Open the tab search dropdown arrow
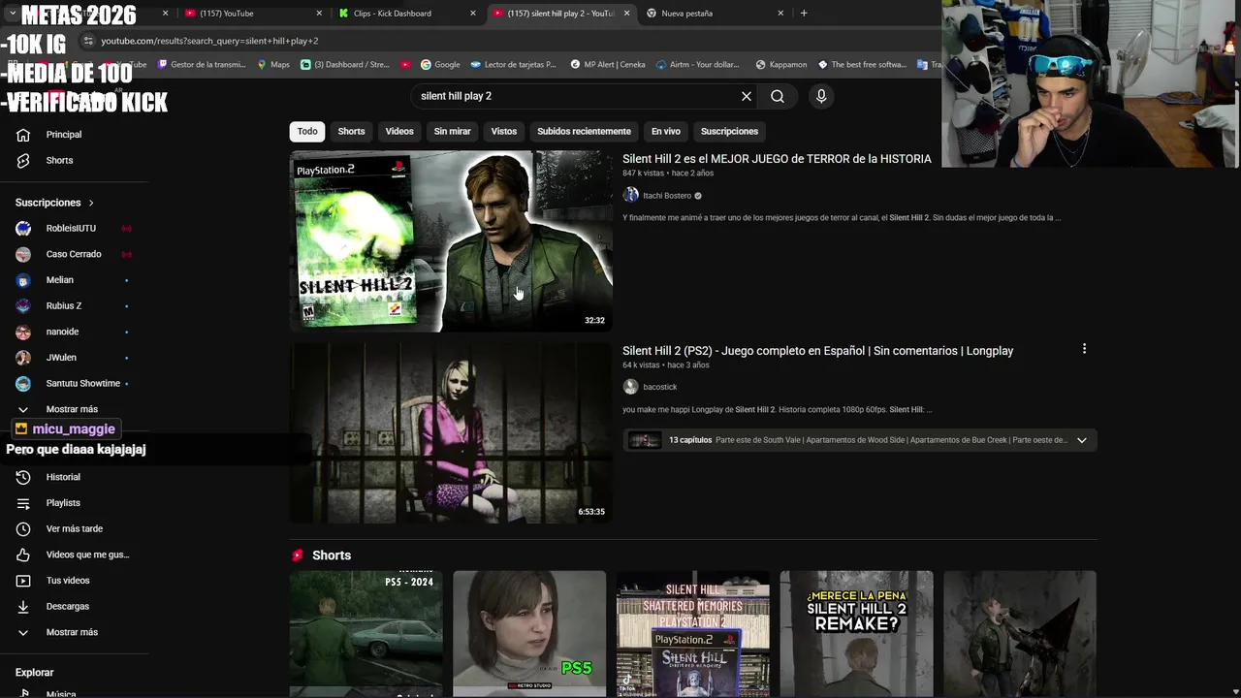Image resolution: width=1241 pixels, height=698 pixels. coord(12,14)
